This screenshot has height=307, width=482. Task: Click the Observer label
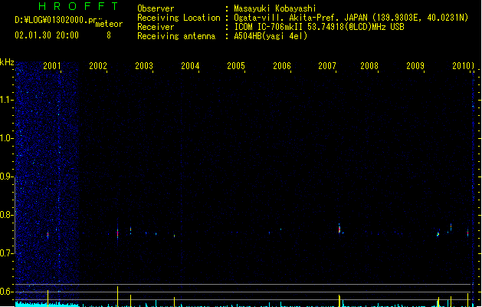tap(156, 8)
